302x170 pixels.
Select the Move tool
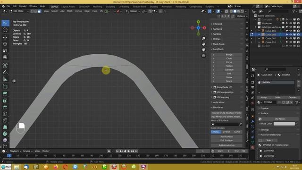(x=5, y=37)
